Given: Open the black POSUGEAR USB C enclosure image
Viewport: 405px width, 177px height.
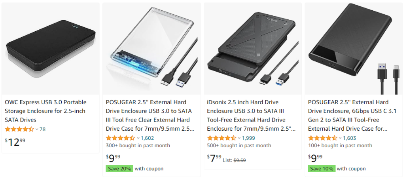Looking at the screenshot, I should point(354,49).
